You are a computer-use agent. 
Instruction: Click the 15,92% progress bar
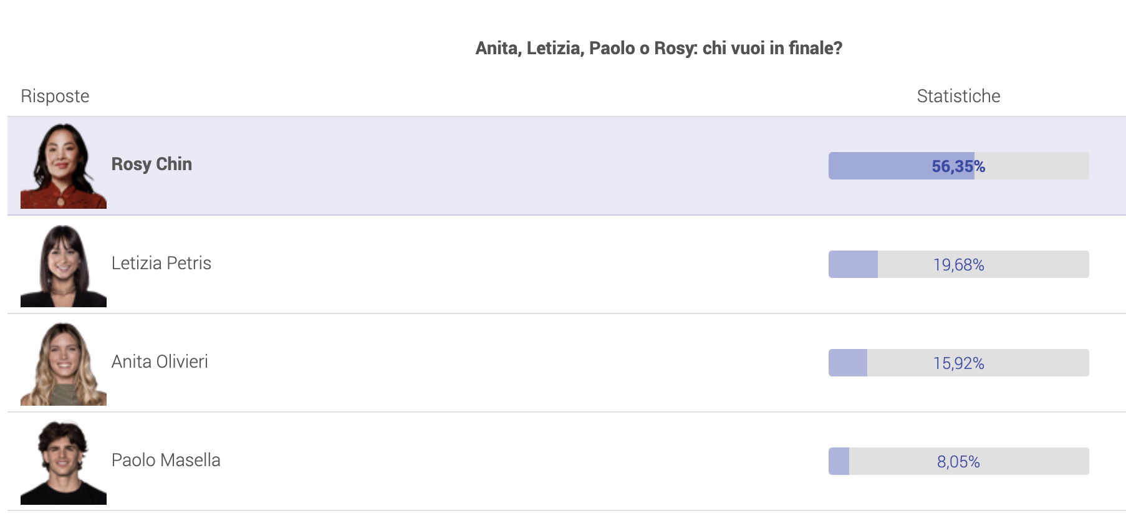[958, 363]
